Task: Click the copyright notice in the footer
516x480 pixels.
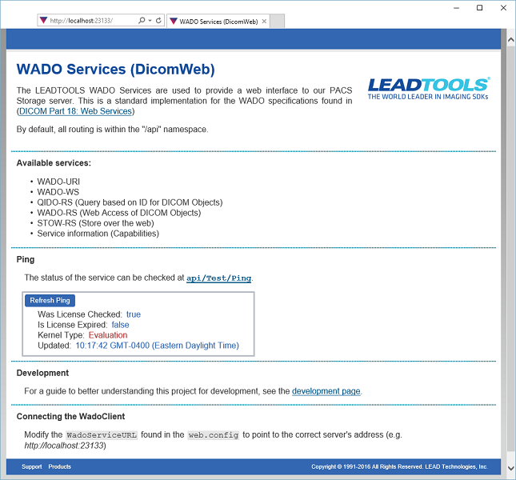Action: point(399,466)
